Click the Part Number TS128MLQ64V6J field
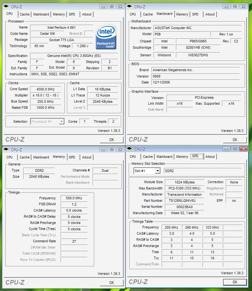The image size is (252, 291). (x=184, y=201)
